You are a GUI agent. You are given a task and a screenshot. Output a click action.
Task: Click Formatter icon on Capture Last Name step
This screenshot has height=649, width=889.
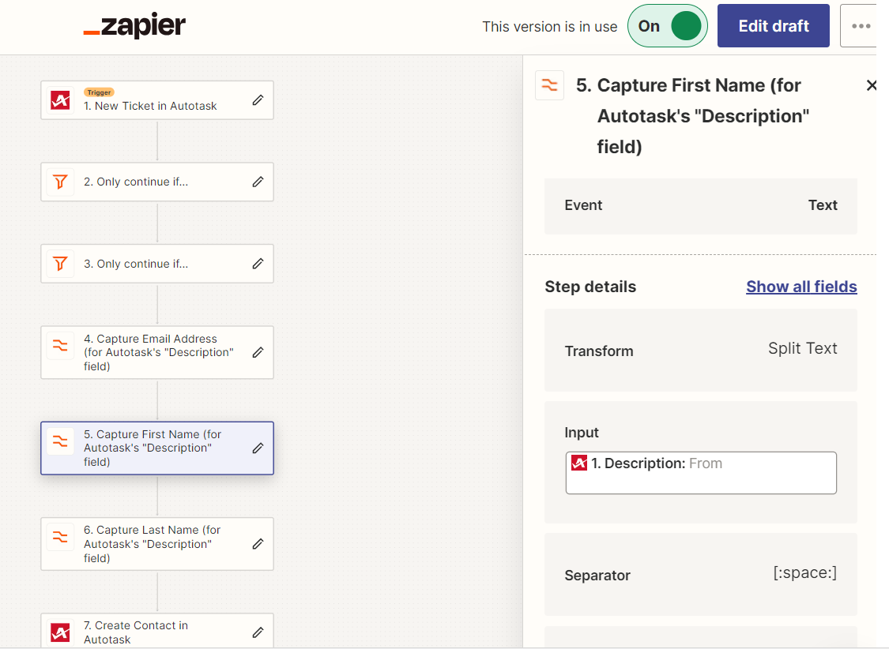61,536
